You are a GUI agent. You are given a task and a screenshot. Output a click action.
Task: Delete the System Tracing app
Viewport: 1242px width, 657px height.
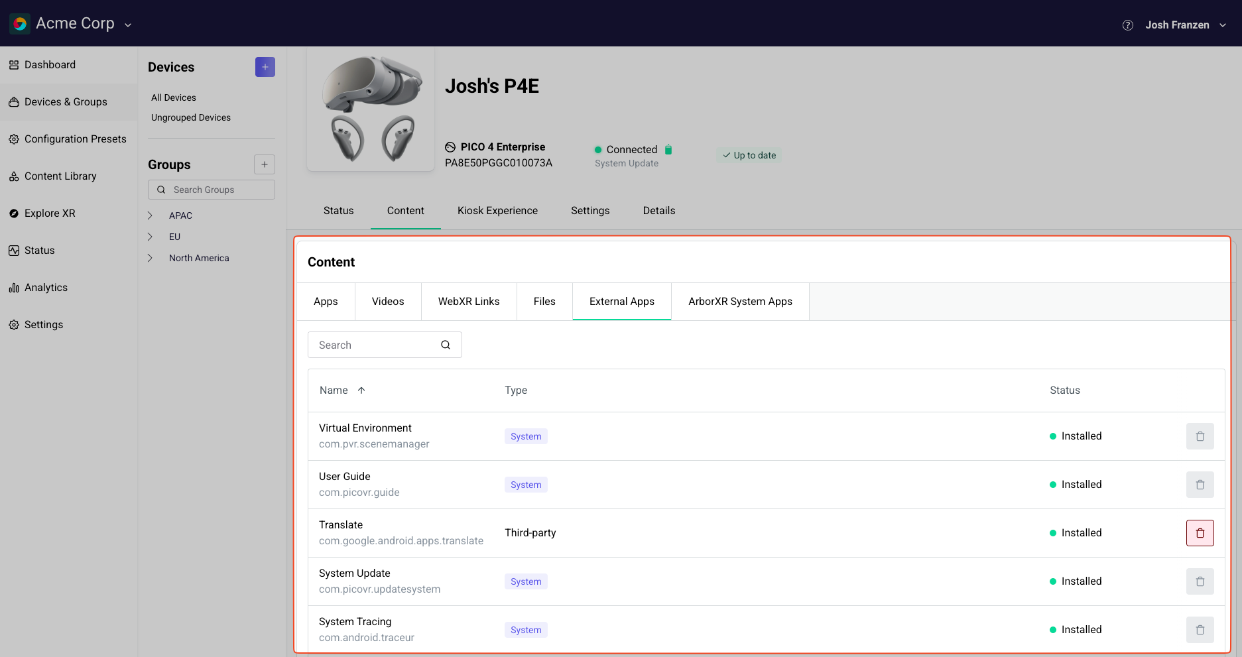point(1200,630)
